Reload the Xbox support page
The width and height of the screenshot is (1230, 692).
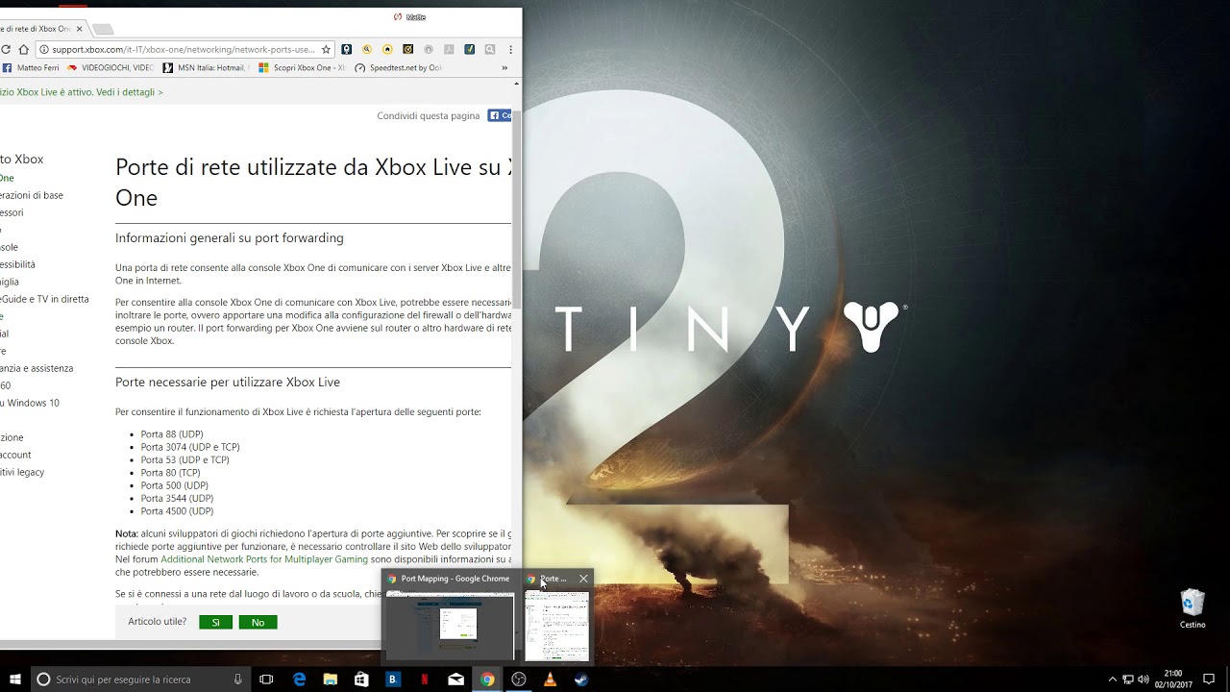point(6,49)
